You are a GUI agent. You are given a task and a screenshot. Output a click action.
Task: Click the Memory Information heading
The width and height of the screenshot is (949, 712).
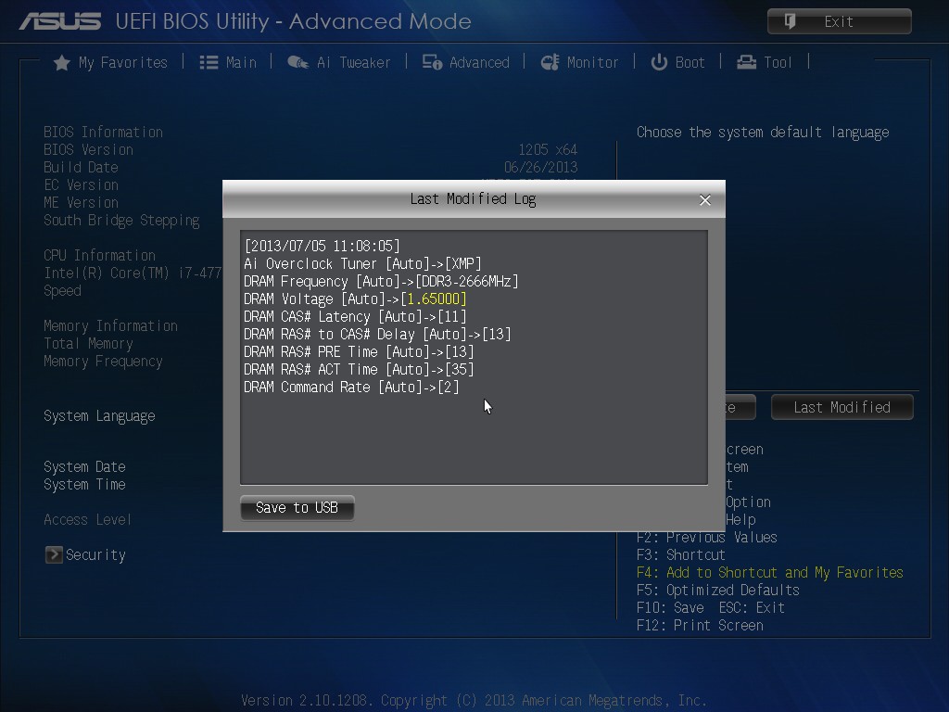tap(111, 325)
